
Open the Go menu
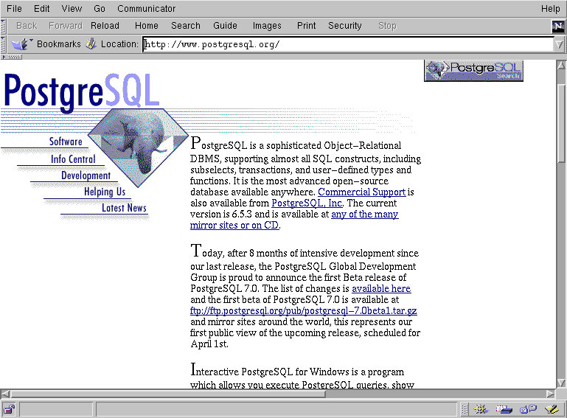(x=100, y=9)
